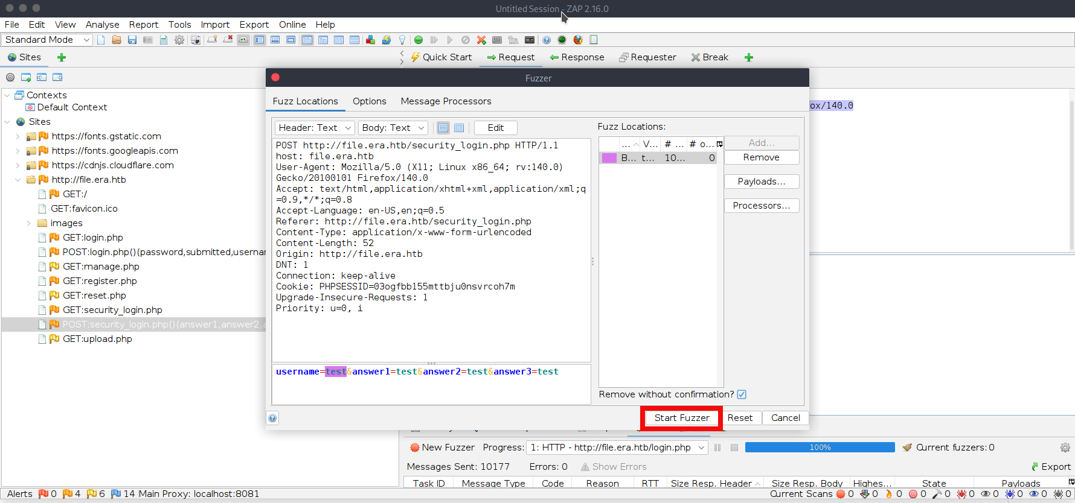The width and height of the screenshot is (1075, 503).
Task: Open fuzzer options gear in bottom panel
Action: 1065,448
